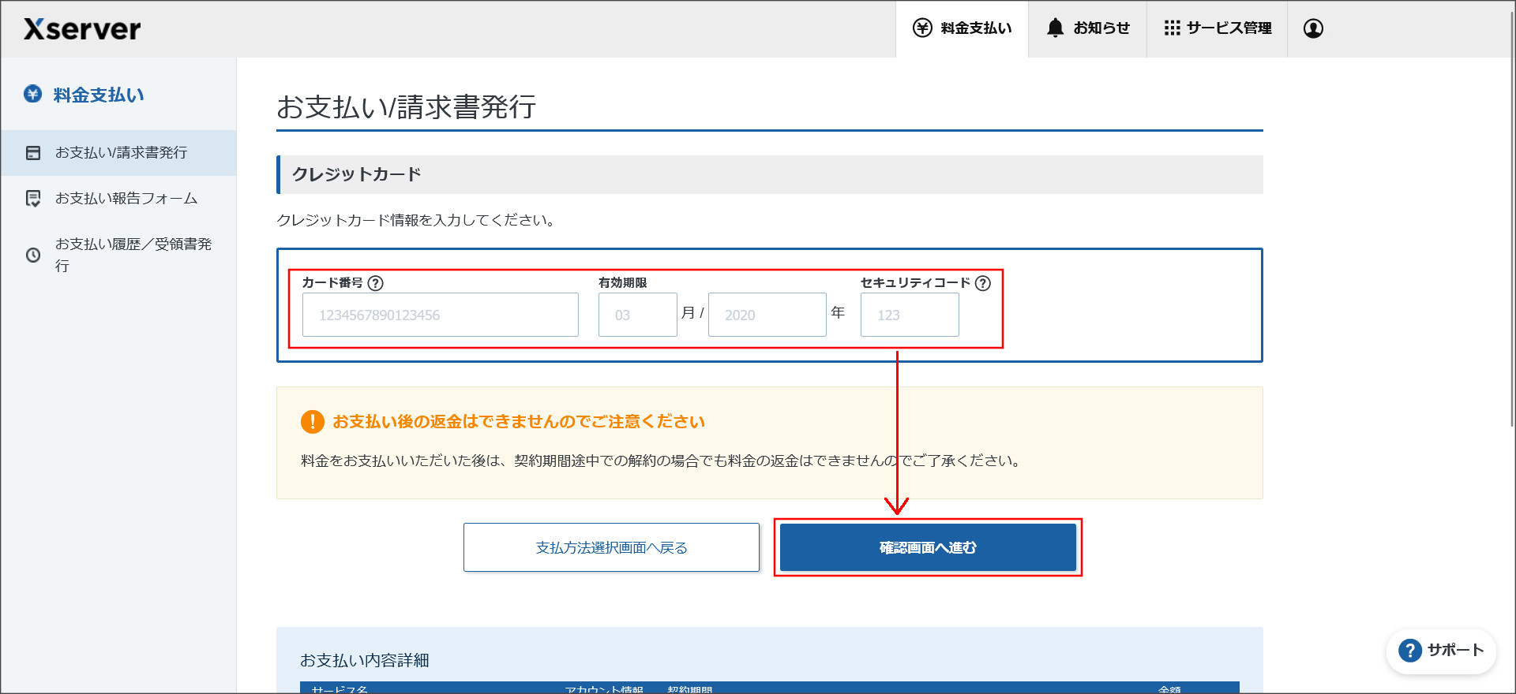1516x694 pixels.
Task: Click the clock icon for payment history
Action: click(x=33, y=255)
